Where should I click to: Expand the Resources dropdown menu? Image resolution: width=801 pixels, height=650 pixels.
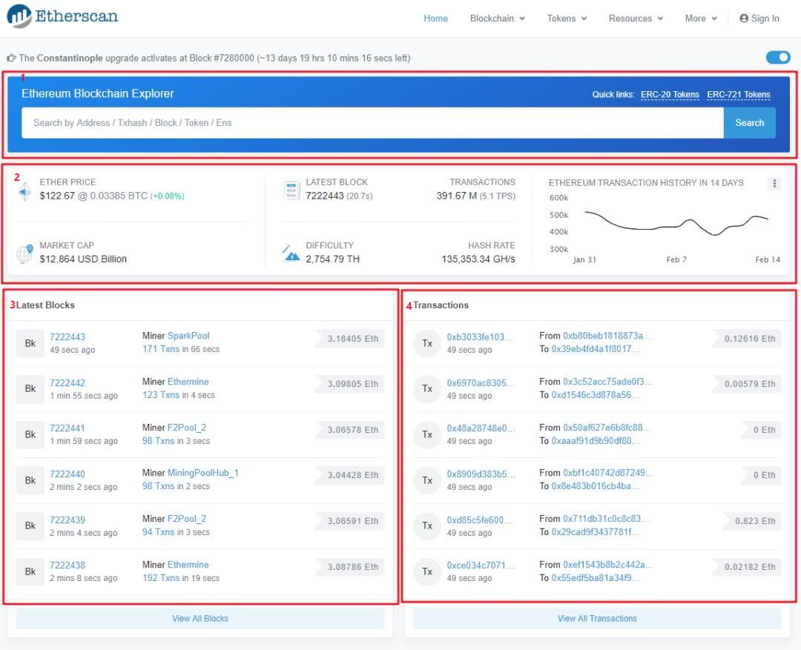[x=636, y=19]
